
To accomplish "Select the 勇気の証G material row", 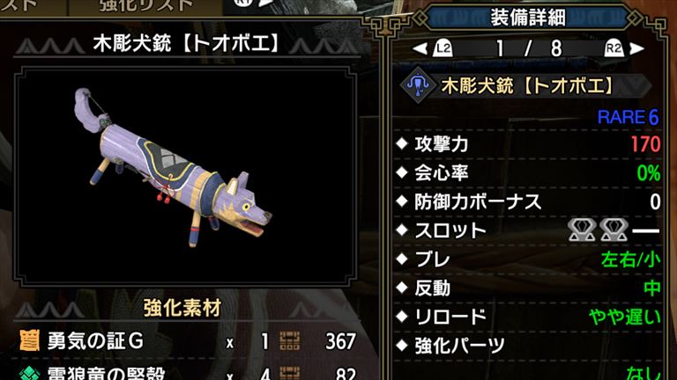I will (x=187, y=341).
